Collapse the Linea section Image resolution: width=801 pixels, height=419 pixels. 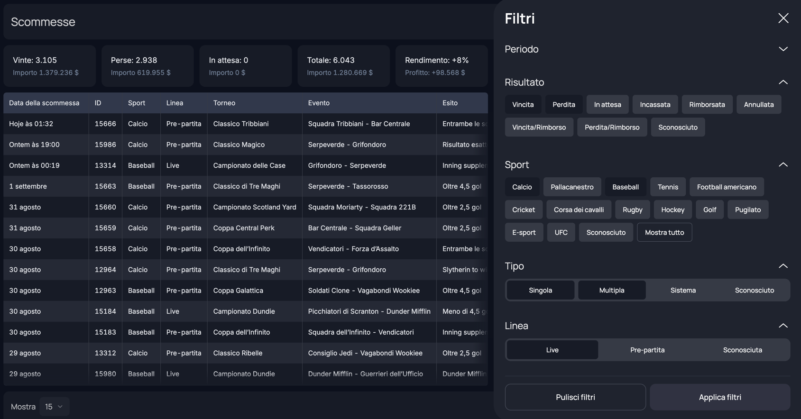[783, 326]
